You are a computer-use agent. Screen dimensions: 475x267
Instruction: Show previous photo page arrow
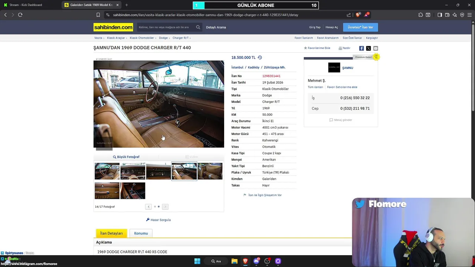pos(148,207)
